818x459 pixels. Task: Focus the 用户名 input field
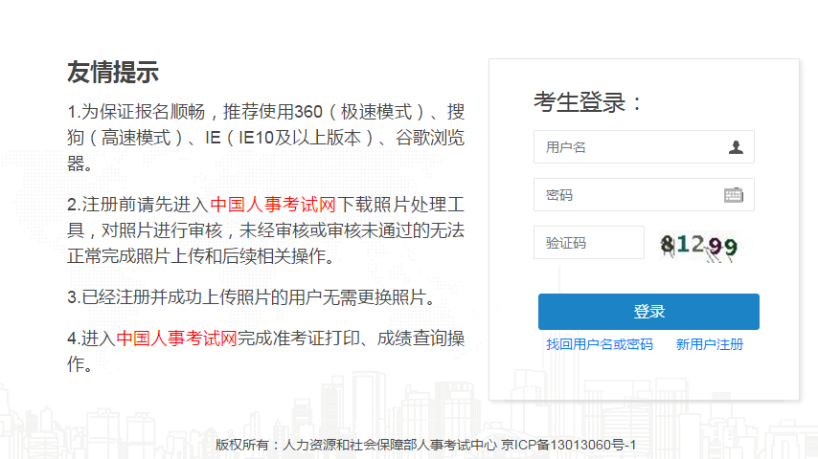pos(627,147)
